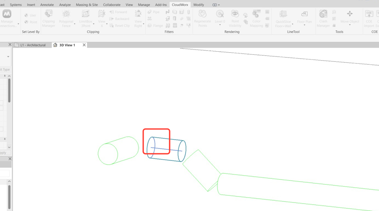
Task: Close the 3D View 1 tab
Action: pyautogui.click(x=84, y=45)
